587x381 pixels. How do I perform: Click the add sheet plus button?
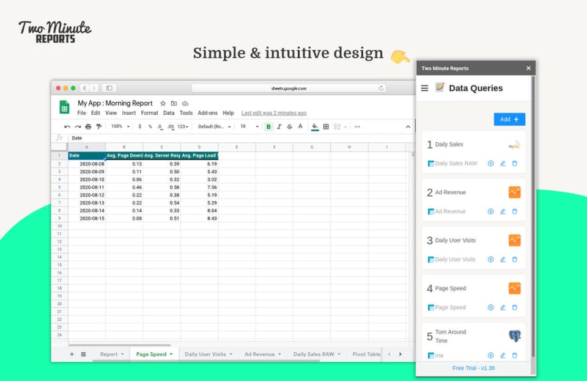tap(72, 354)
